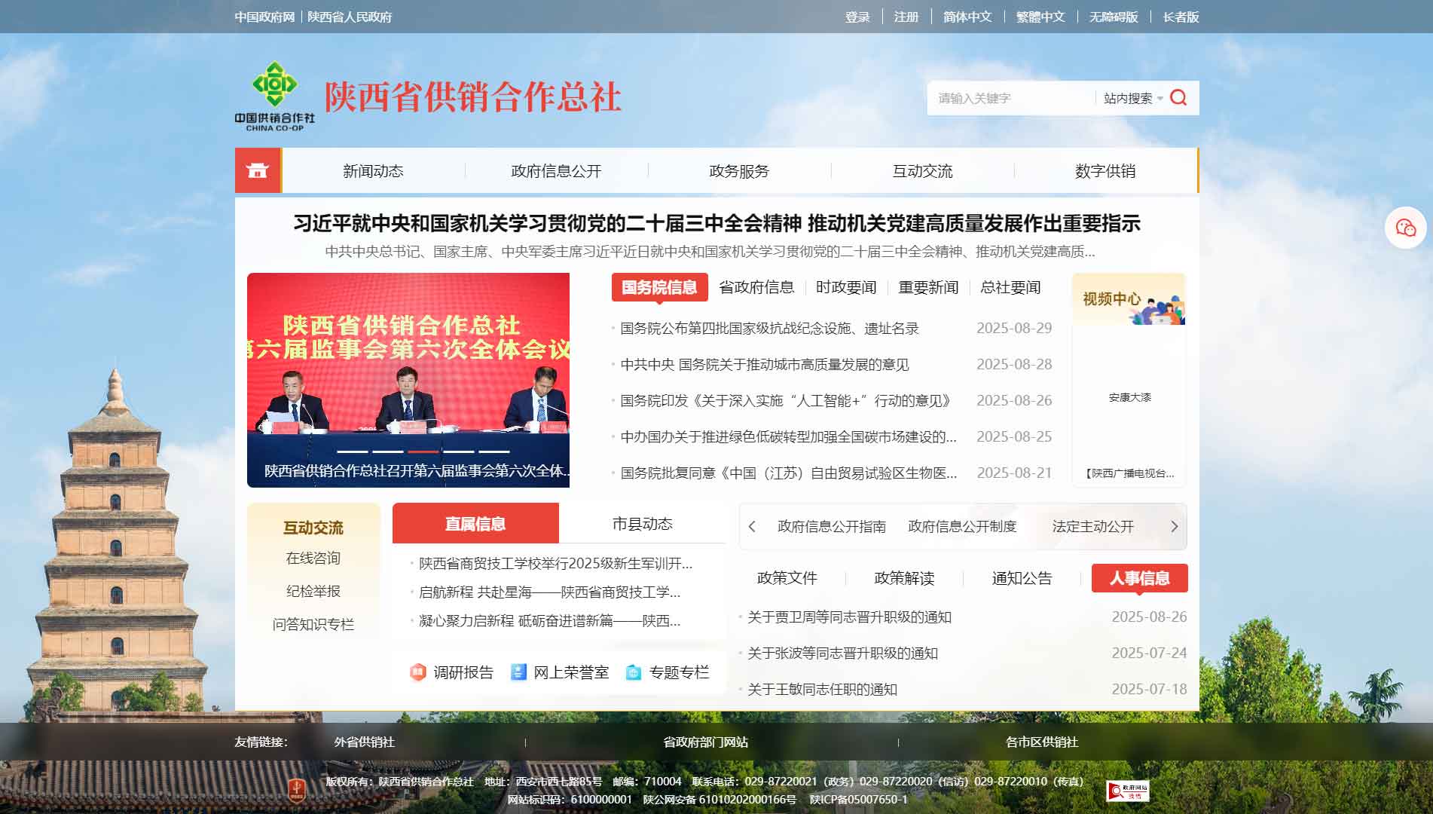Screen dimensions: 1433x814
Task: Open 网上荣誉室 icon link
Action: (x=560, y=672)
